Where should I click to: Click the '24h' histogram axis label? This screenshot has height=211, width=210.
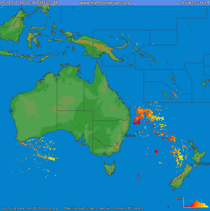pos(196,209)
